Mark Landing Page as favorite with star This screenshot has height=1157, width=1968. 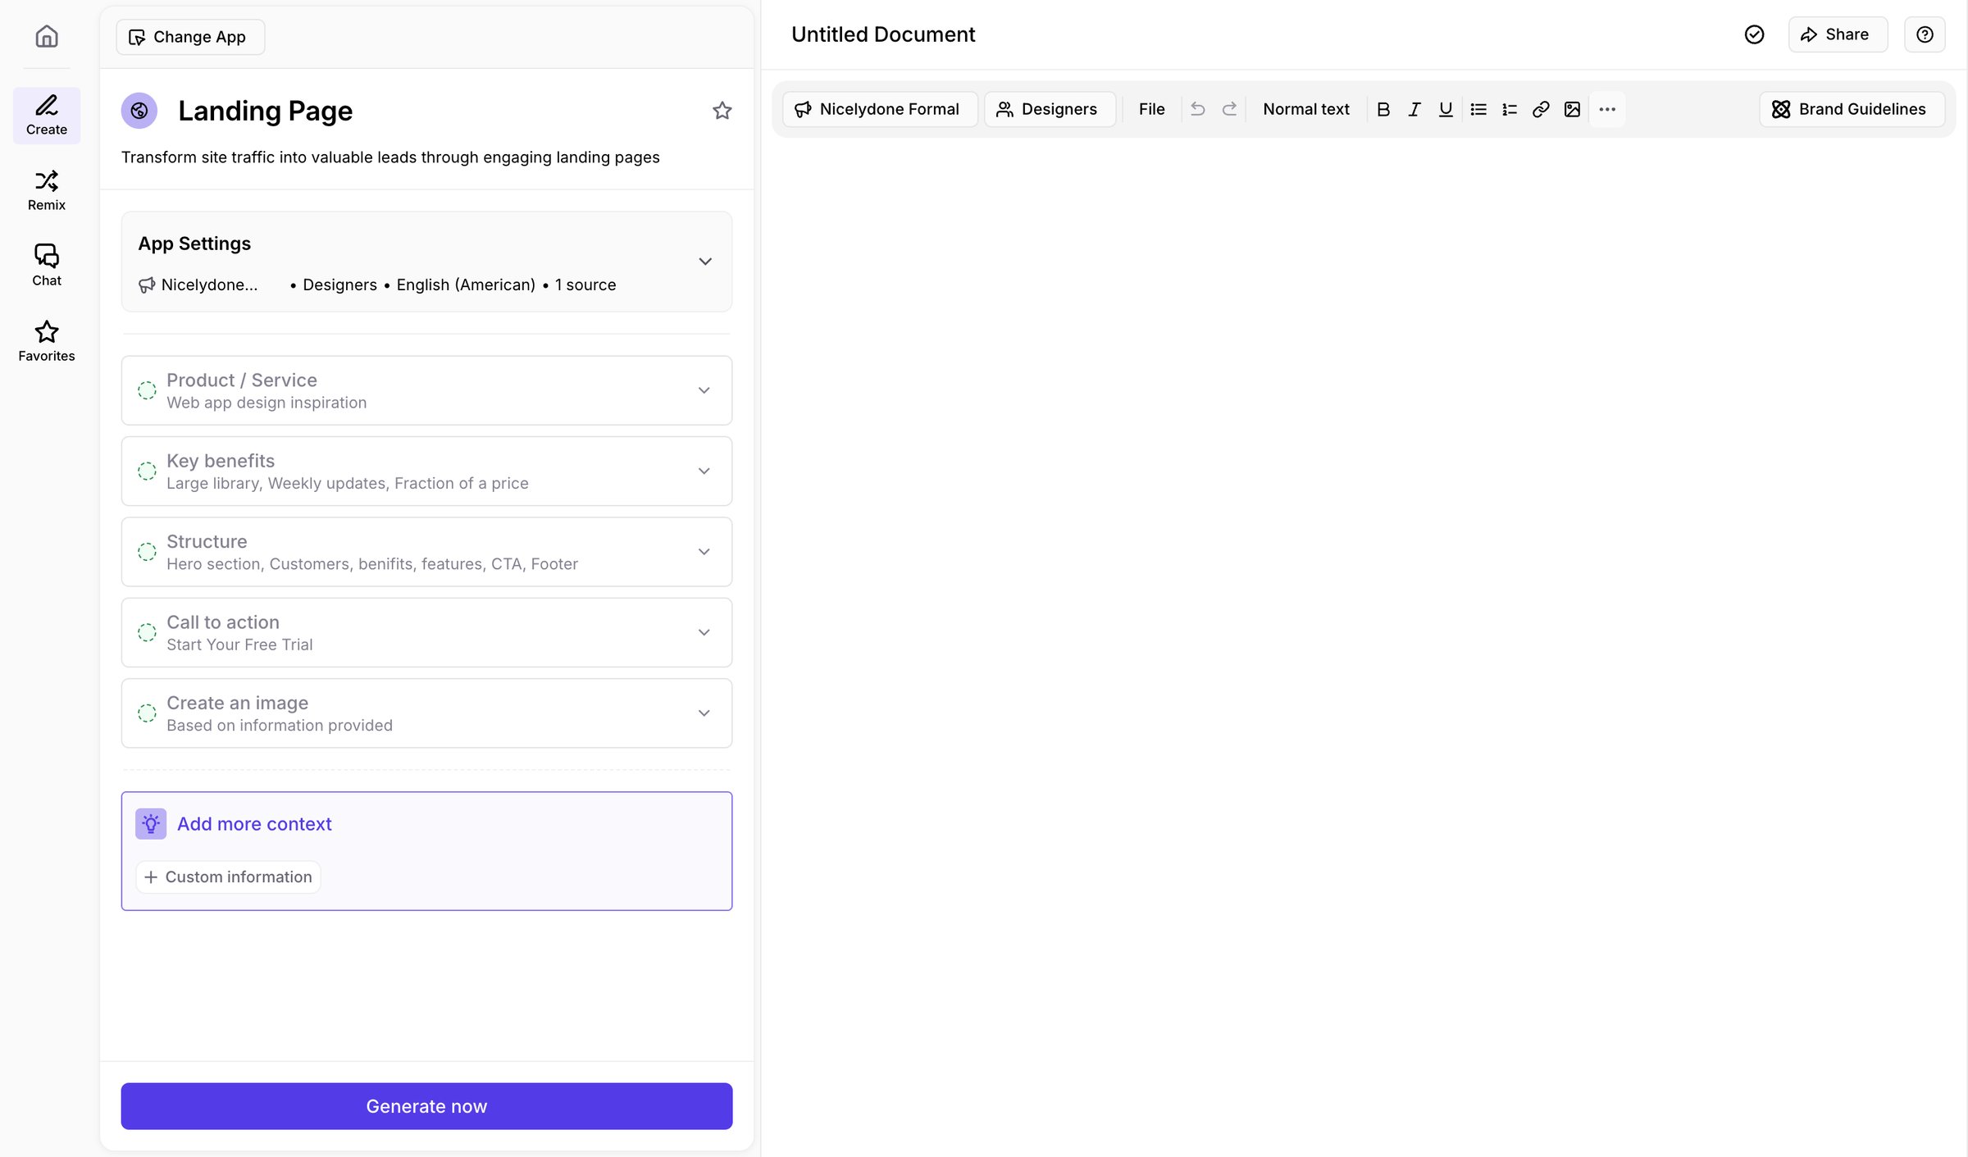tap(722, 111)
